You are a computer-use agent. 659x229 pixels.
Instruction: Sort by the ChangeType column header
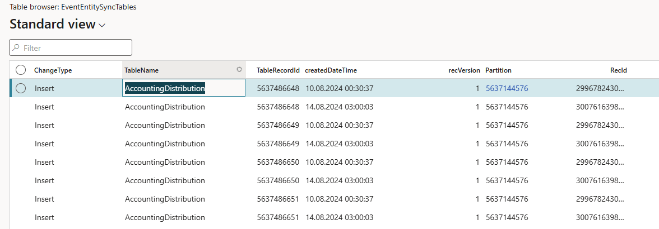pos(53,70)
